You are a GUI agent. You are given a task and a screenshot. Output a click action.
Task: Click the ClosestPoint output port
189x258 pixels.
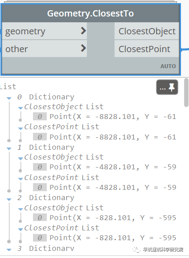coord(147,49)
